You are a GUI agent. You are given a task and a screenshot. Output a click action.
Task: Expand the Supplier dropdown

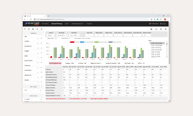pos(32,53)
